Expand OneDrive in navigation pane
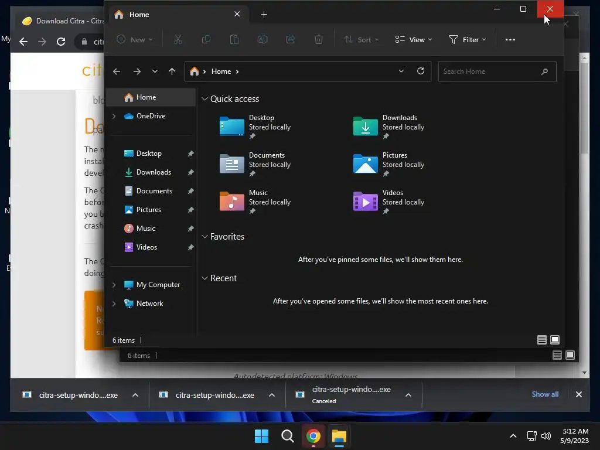The width and height of the screenshot is (600, 450). point(114,116)
